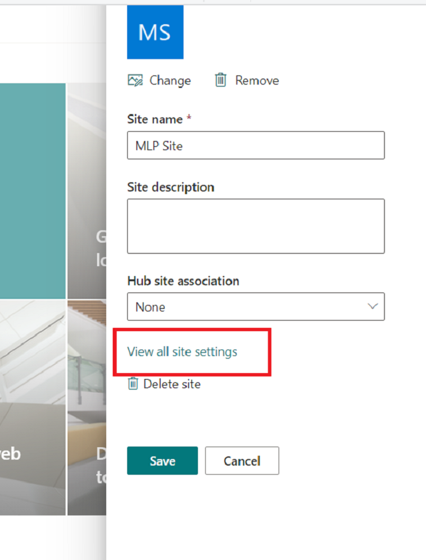
Task: Click the Hub site association label
Action: coord(183,281)
